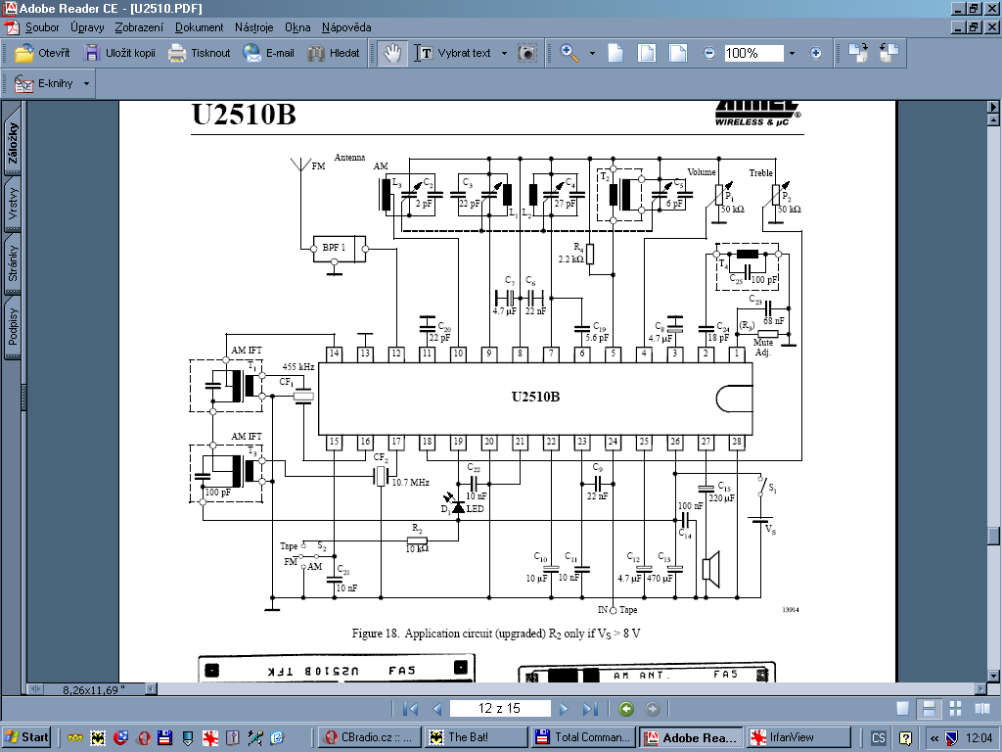Go to the first page
Screen dimensions: 1002x752
(x=410, y=709)
